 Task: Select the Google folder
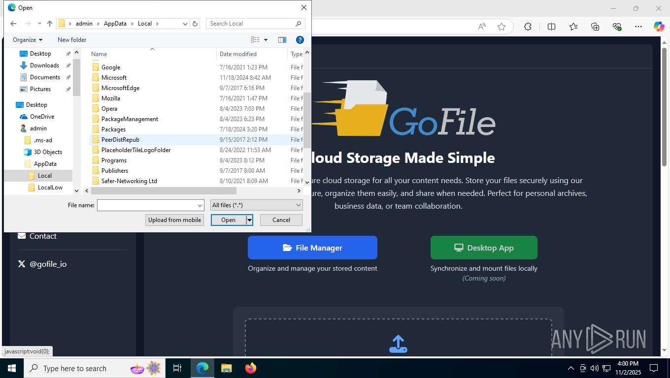[x=111, y=67]
